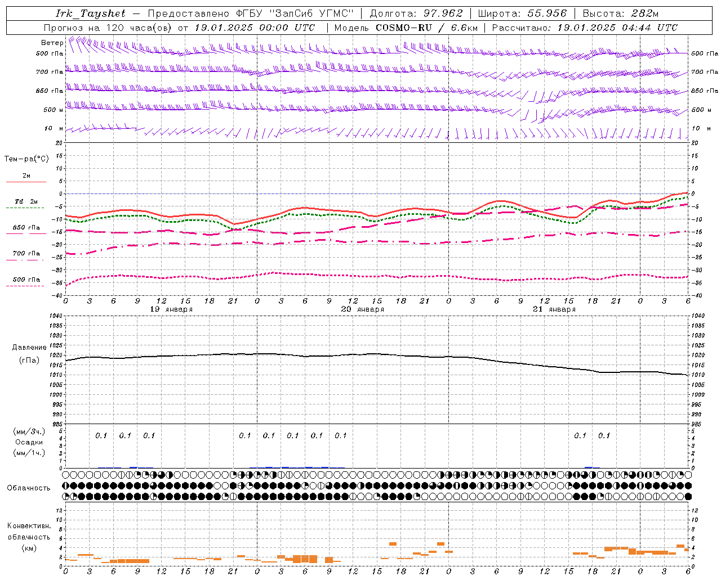
Task: Click the Давление pressure panel label
Action: (x=29, y=348)
